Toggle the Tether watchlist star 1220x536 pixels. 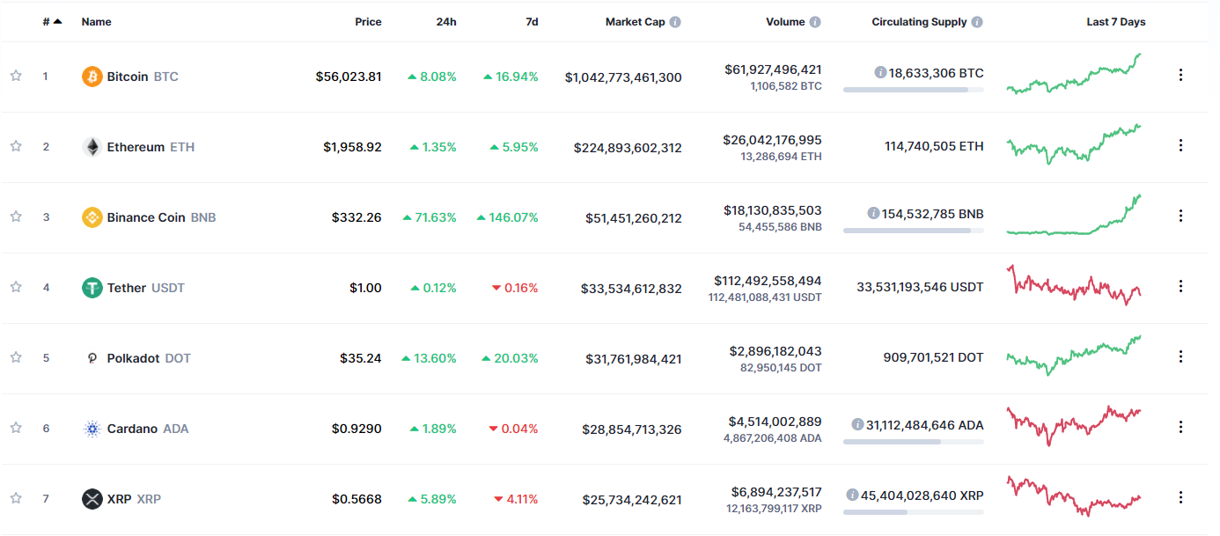click(16, 287)
